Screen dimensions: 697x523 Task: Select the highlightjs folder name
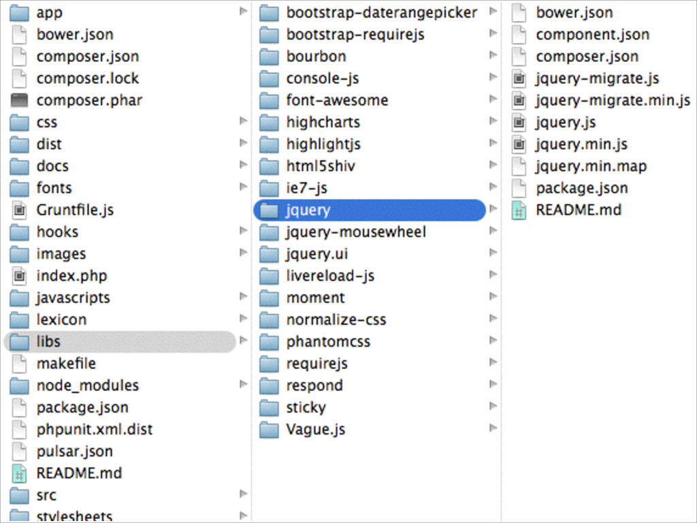(323, 144)
